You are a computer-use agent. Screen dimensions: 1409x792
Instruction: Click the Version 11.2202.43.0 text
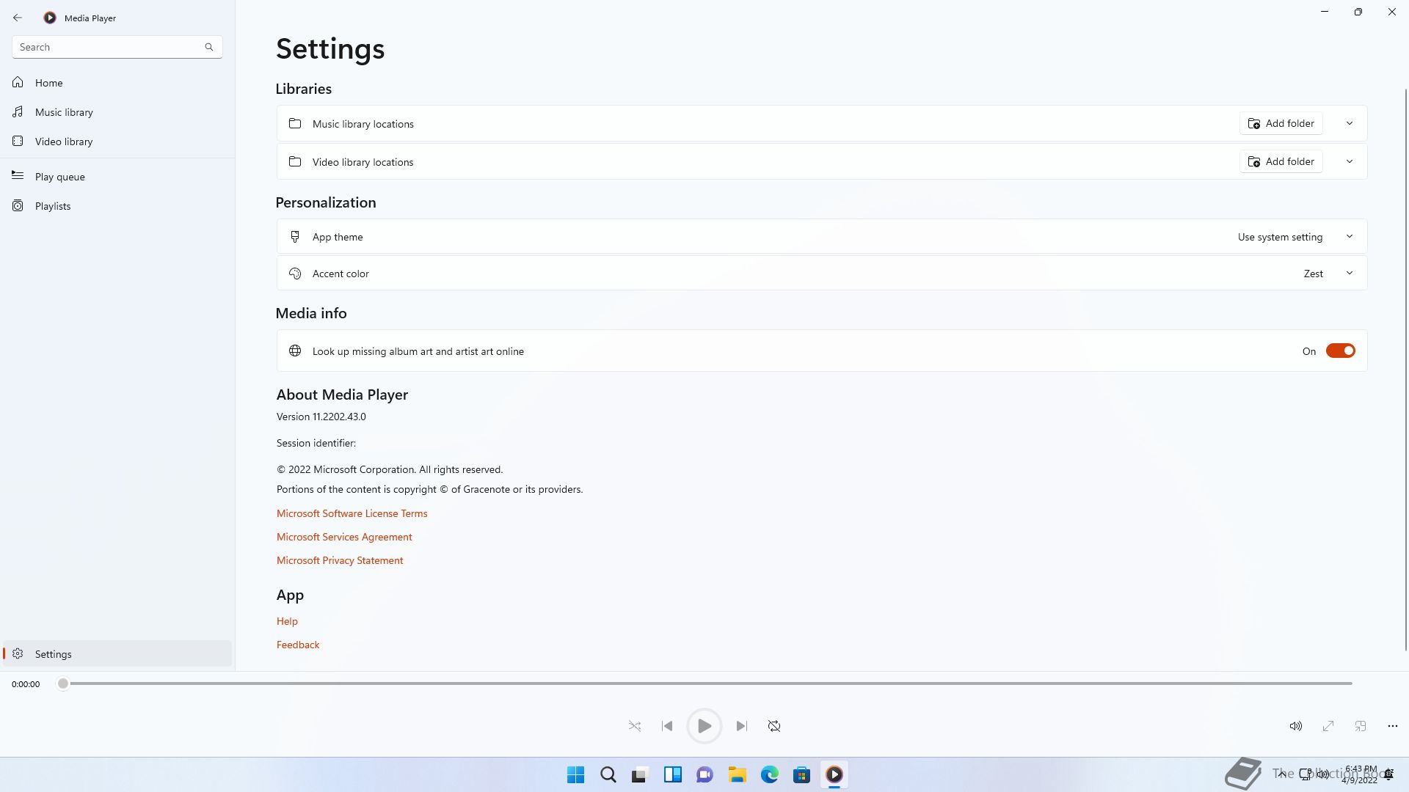click(x=321, y=417)
